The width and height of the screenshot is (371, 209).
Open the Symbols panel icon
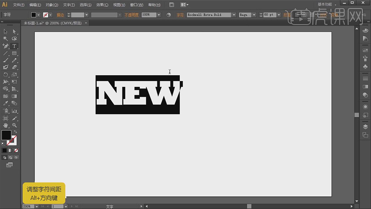(x=365, y=67)
